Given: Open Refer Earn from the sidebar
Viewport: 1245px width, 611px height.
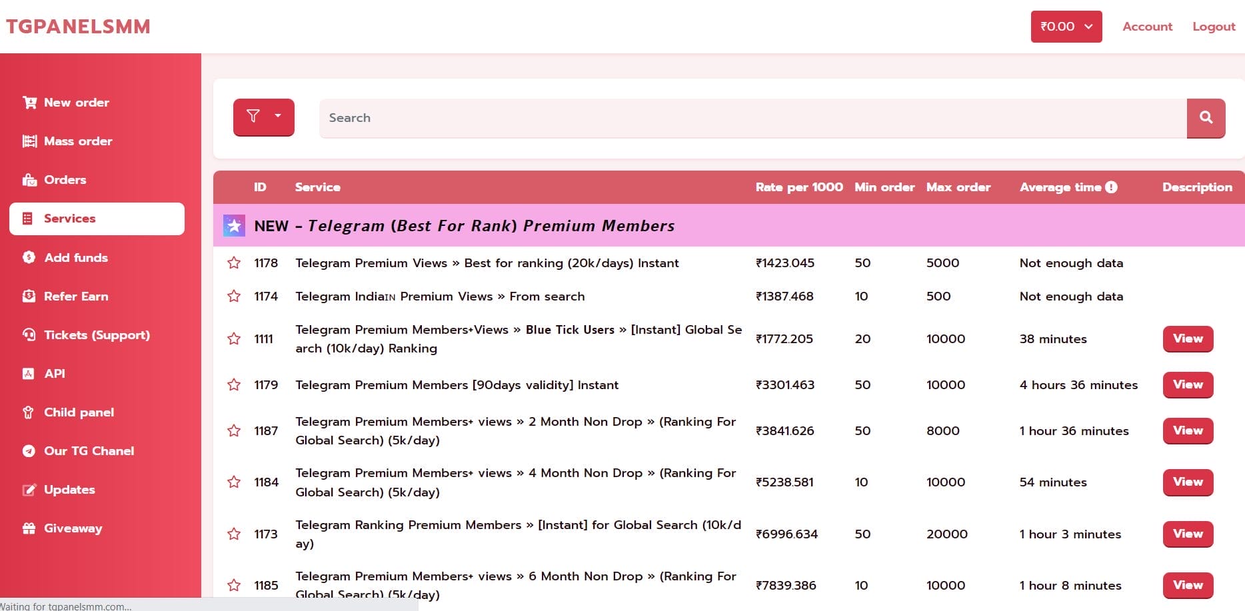Looking at the screenshot, I should 75,297.
